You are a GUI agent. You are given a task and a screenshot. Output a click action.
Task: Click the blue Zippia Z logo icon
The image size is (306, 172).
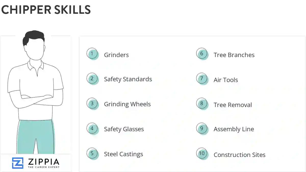tap(18, 163)
